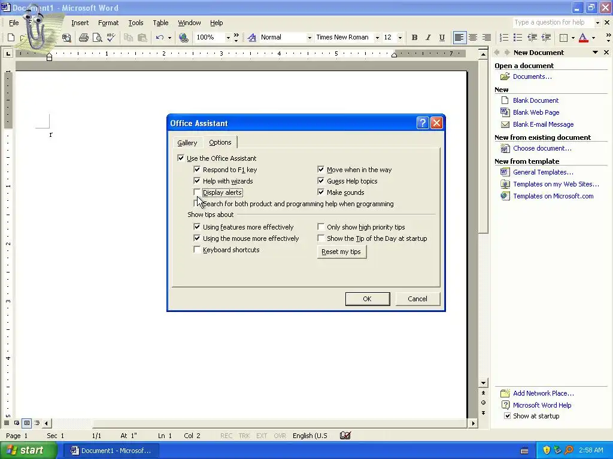613x459 pixels.
Task: Uncheck Move when in the way
Action: (321, 169)
